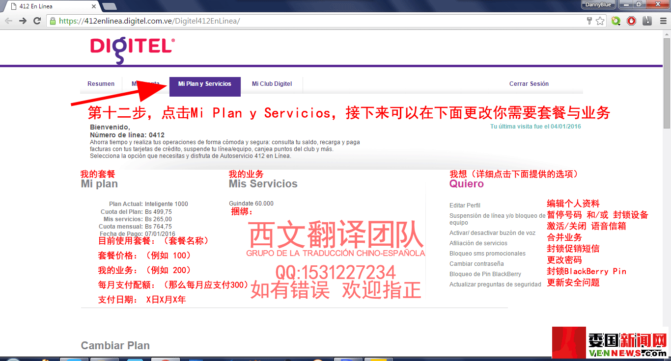Click the Mi plan heading
671x361 pixels.
(x=99, y=184)
